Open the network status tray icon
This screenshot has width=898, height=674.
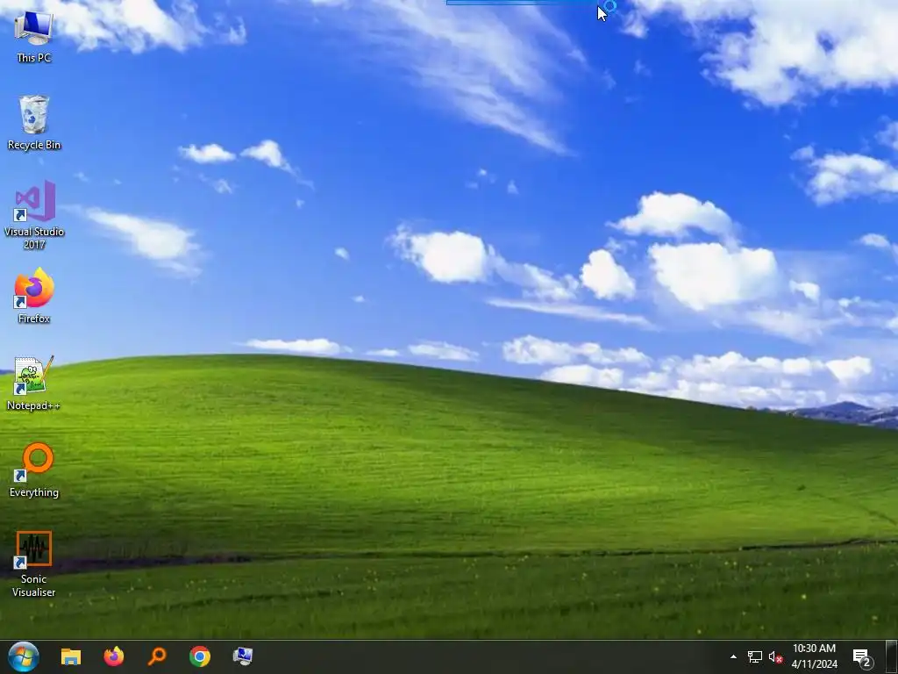(754, 656)
